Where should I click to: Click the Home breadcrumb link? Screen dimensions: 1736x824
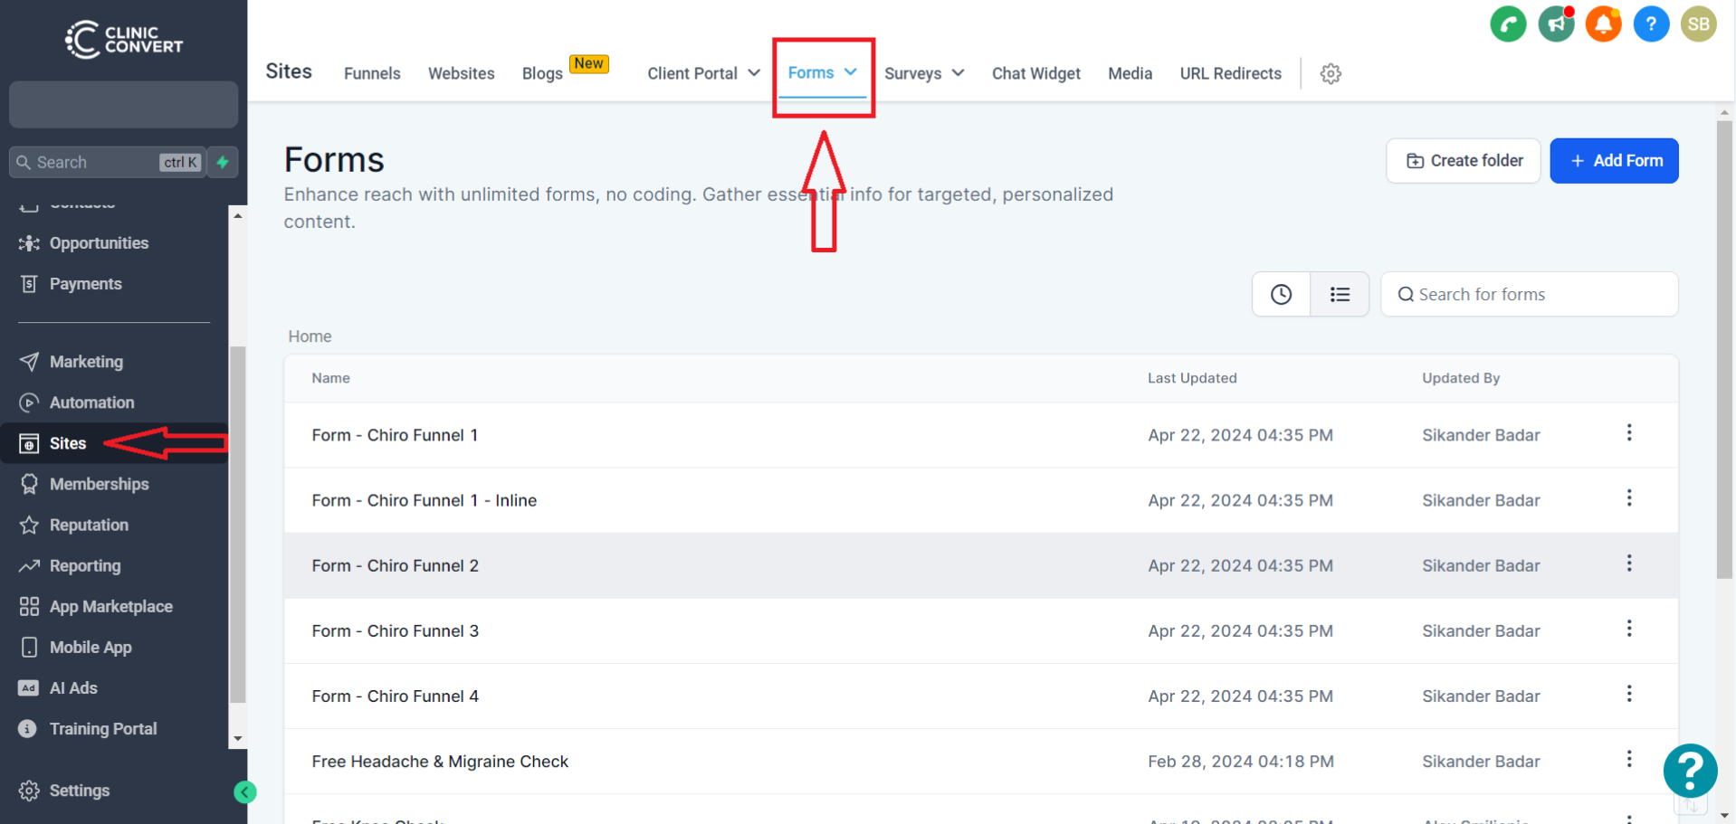tap(310, 336)
